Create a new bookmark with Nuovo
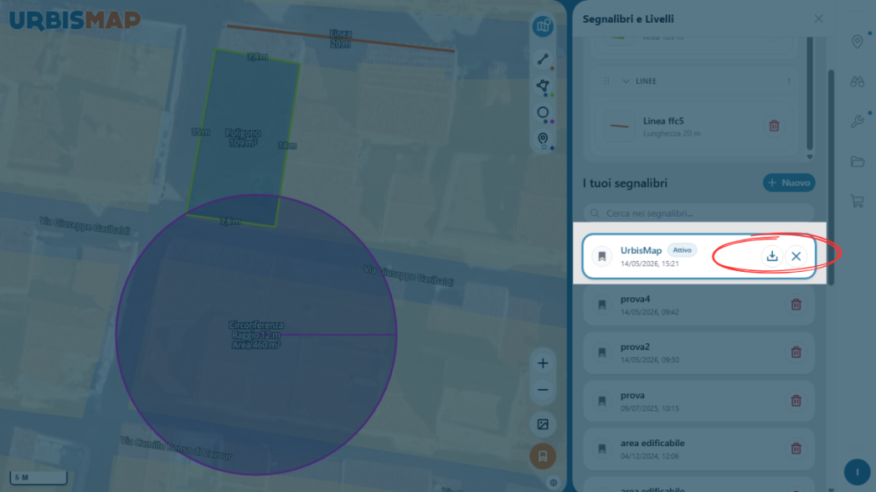This screenshot has height=492, width=876. [789, 183]
